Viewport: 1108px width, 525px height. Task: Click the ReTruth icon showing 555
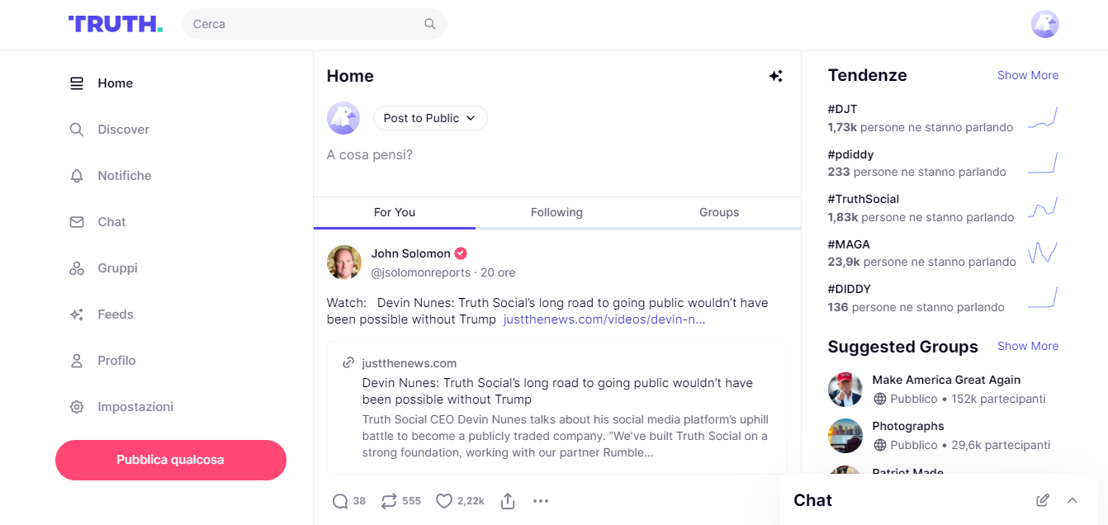389,501
